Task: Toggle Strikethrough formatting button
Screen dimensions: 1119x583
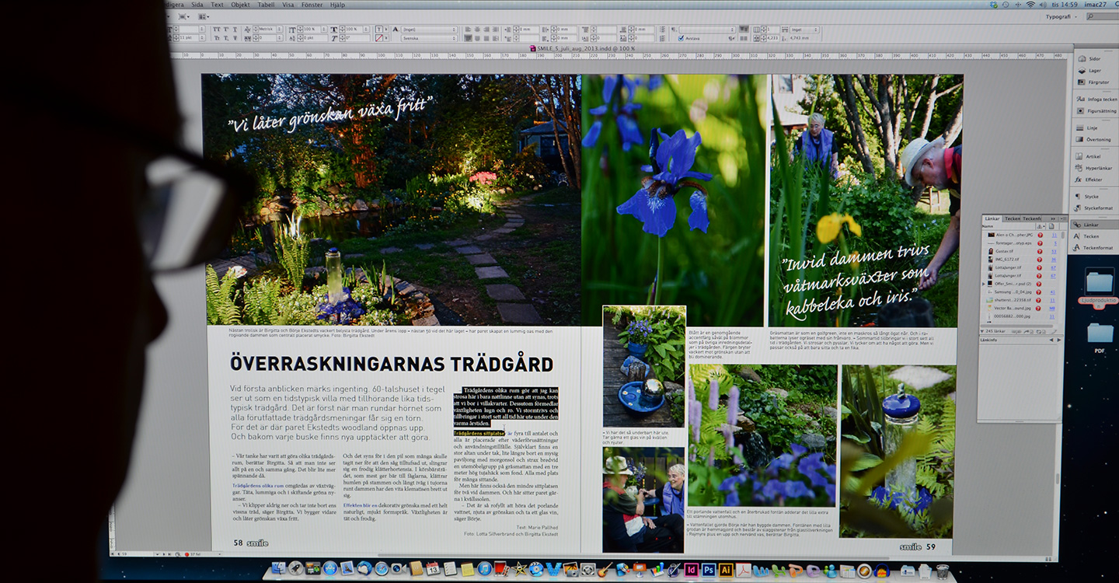Action: pos(235,38)
